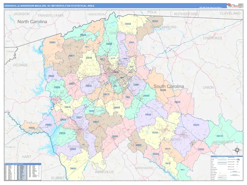
Task: Select ZIP code 29630 region label
Action: pyautogui.click(x=57, y=87)
